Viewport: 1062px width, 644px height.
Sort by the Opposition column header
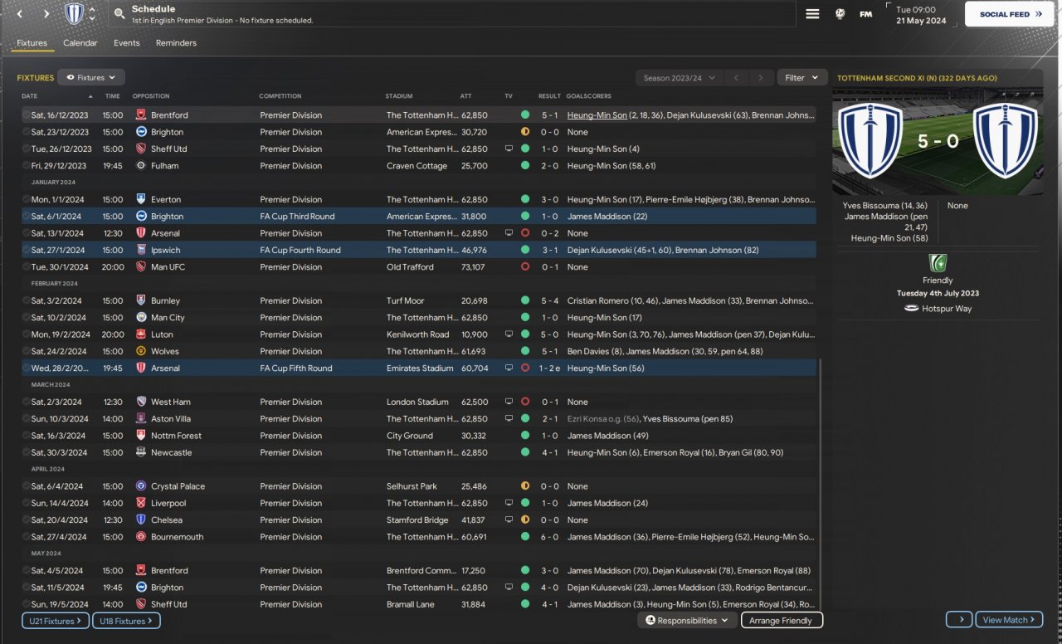click(x=151, y=96)
